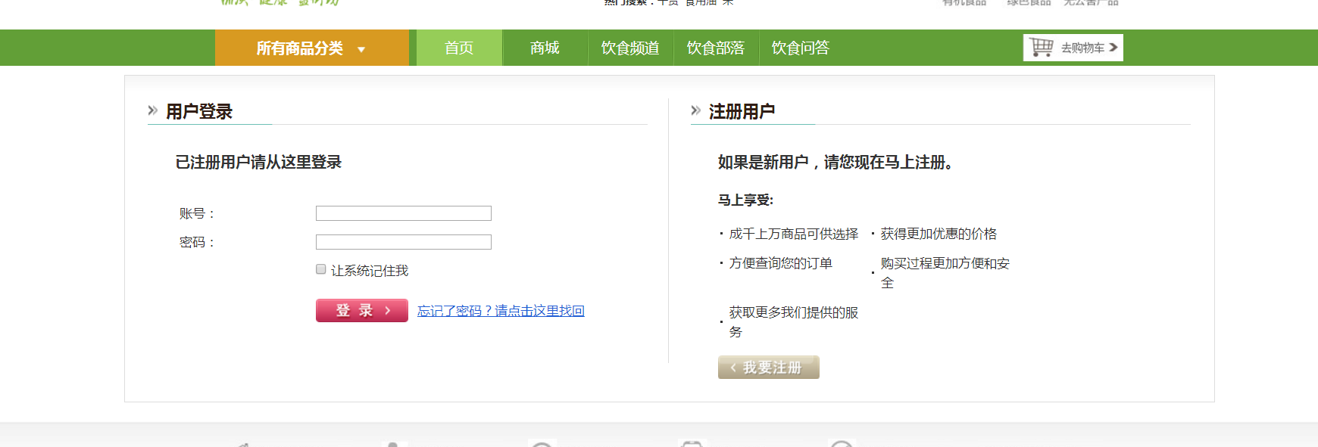This screenshot has width=1318, height=447.
Task: Click the text 成千上万商品可供选择
Action: click(x=794, y=234)
